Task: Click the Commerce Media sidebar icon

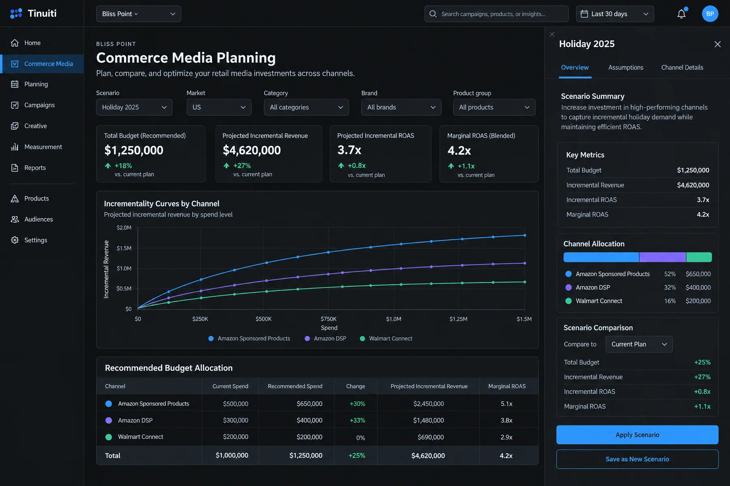Action: coord(15,64)
